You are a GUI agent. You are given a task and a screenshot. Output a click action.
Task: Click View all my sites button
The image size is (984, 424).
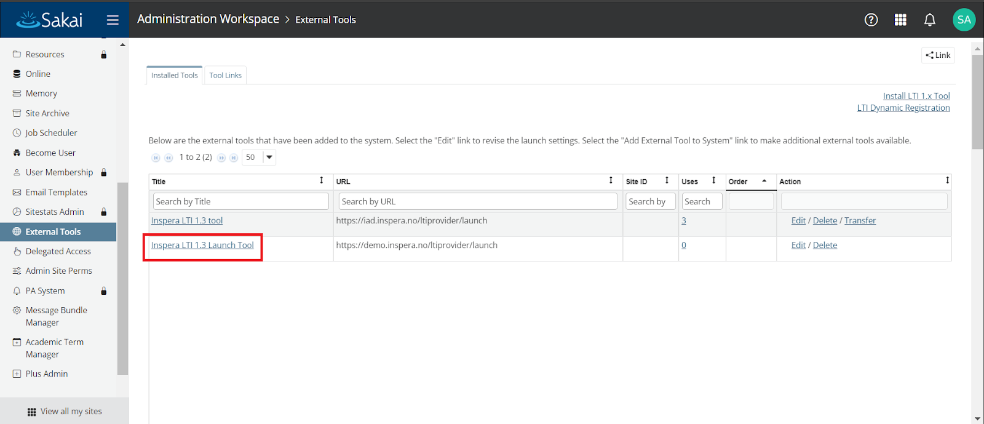tap(65, 411)
